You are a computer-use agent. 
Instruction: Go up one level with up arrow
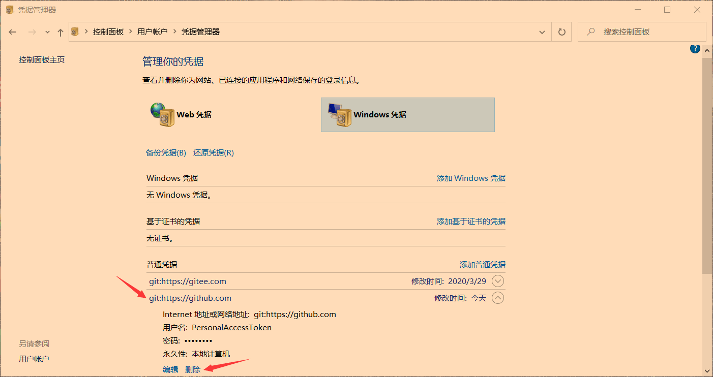pos(61,32)
